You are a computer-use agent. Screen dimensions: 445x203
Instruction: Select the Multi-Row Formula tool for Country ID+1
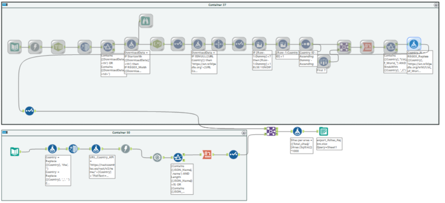pos(282,44)
